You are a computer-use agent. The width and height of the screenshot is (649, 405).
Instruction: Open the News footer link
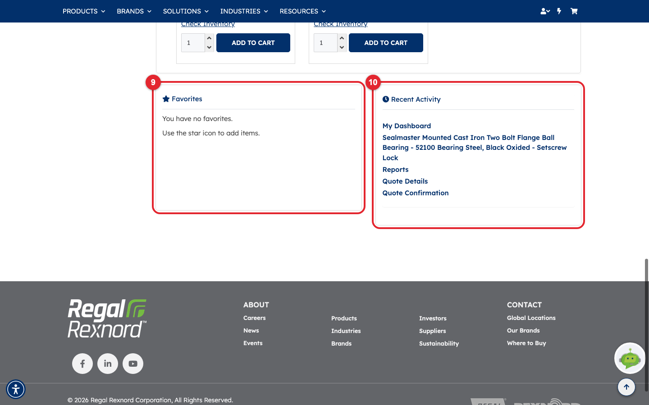pos(251,330)
